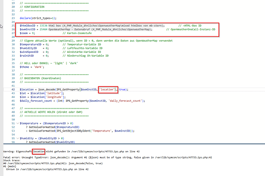Click the highlighted 'location' word in the warning
The image size is (265, 176).
[x=39, y=151]
